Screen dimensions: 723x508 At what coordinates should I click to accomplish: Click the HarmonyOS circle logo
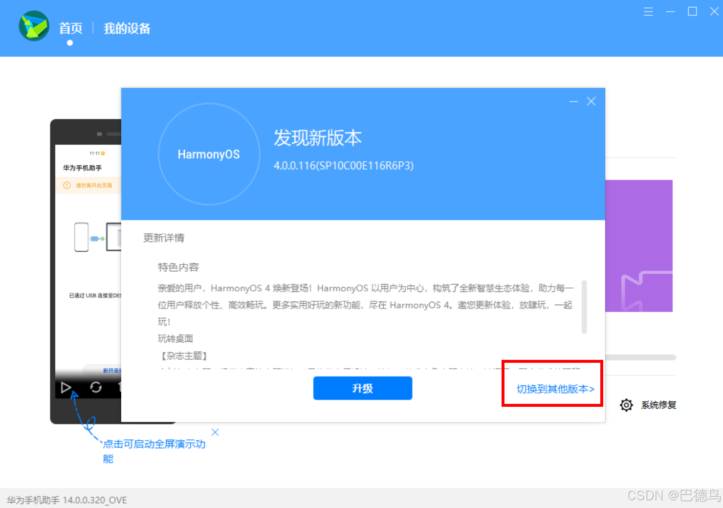pyautogui.click(x=209, y=154)
